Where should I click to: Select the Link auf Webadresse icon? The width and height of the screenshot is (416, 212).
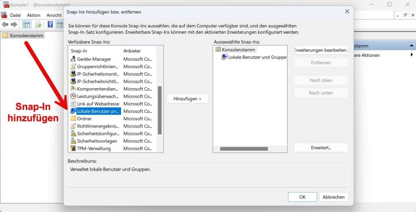[73, 104]
